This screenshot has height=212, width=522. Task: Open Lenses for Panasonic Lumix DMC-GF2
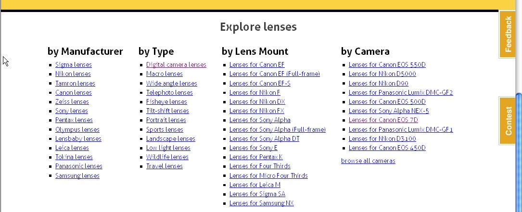click(400, 92)
